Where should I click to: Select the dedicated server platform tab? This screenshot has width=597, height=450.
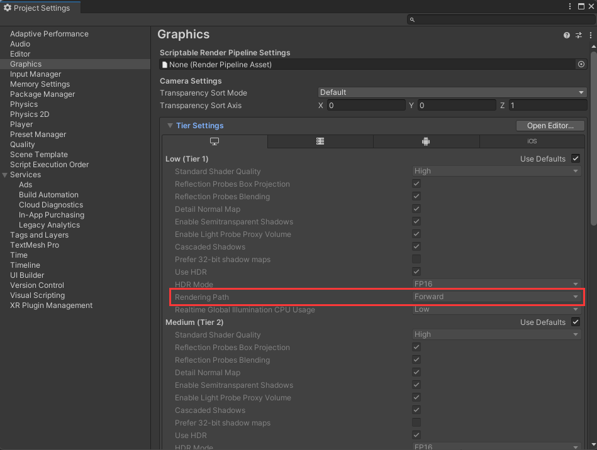tap(320, 141)
